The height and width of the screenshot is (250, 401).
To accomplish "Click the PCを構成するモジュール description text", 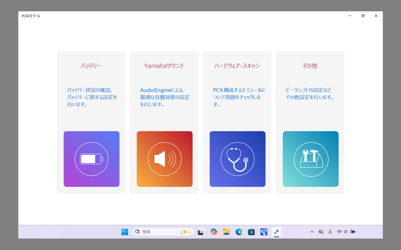I will click(x=239, y=97).
